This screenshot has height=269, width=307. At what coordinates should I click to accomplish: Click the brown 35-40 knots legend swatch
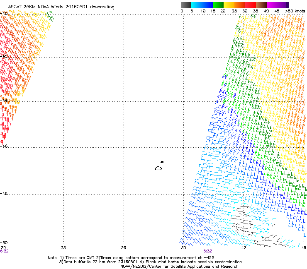tap(261, 5)
